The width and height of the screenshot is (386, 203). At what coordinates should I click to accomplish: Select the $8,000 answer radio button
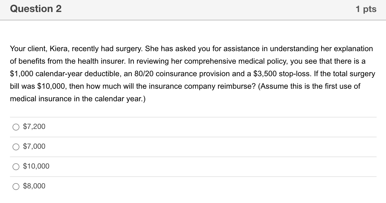point(16,186)
